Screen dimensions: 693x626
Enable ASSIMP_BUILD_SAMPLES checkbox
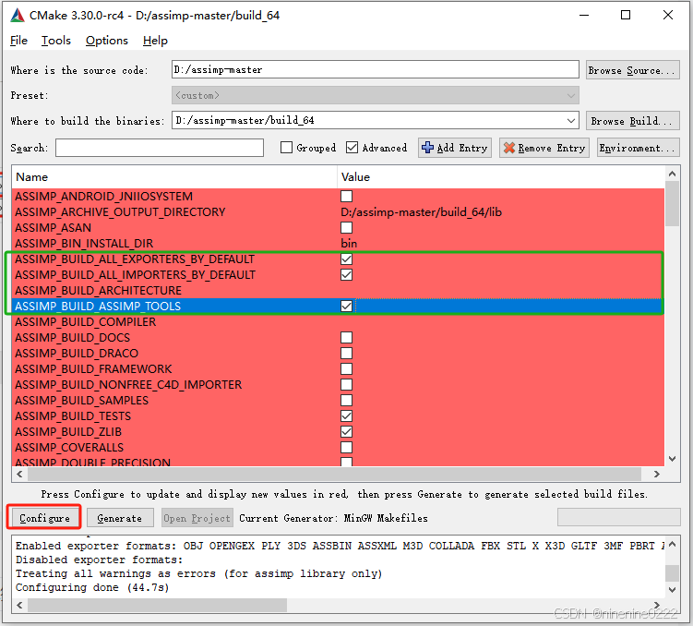click(347, 401)
